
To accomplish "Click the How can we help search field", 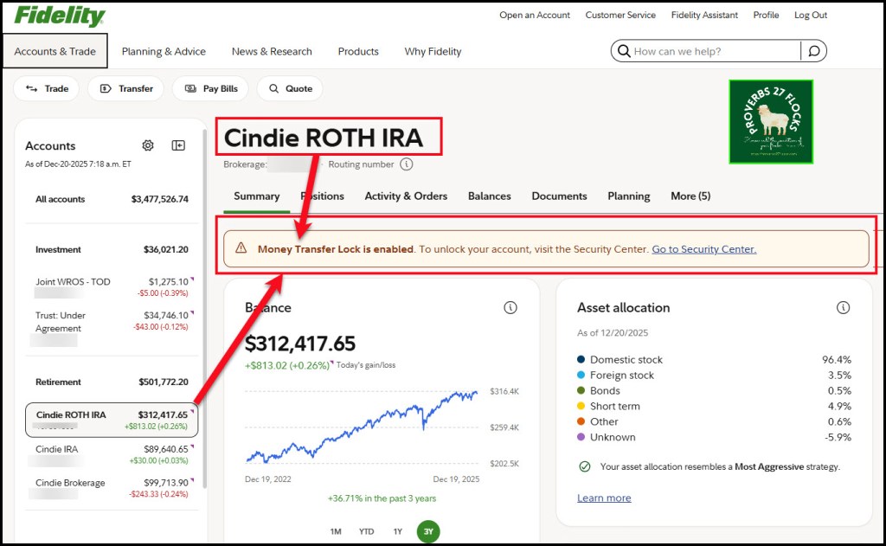I will (x=714, y=51).
